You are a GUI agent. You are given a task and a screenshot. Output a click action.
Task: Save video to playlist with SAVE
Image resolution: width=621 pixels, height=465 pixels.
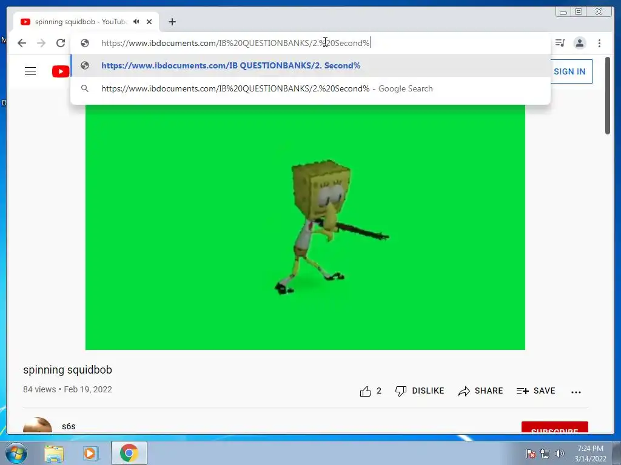coord(536,391)
